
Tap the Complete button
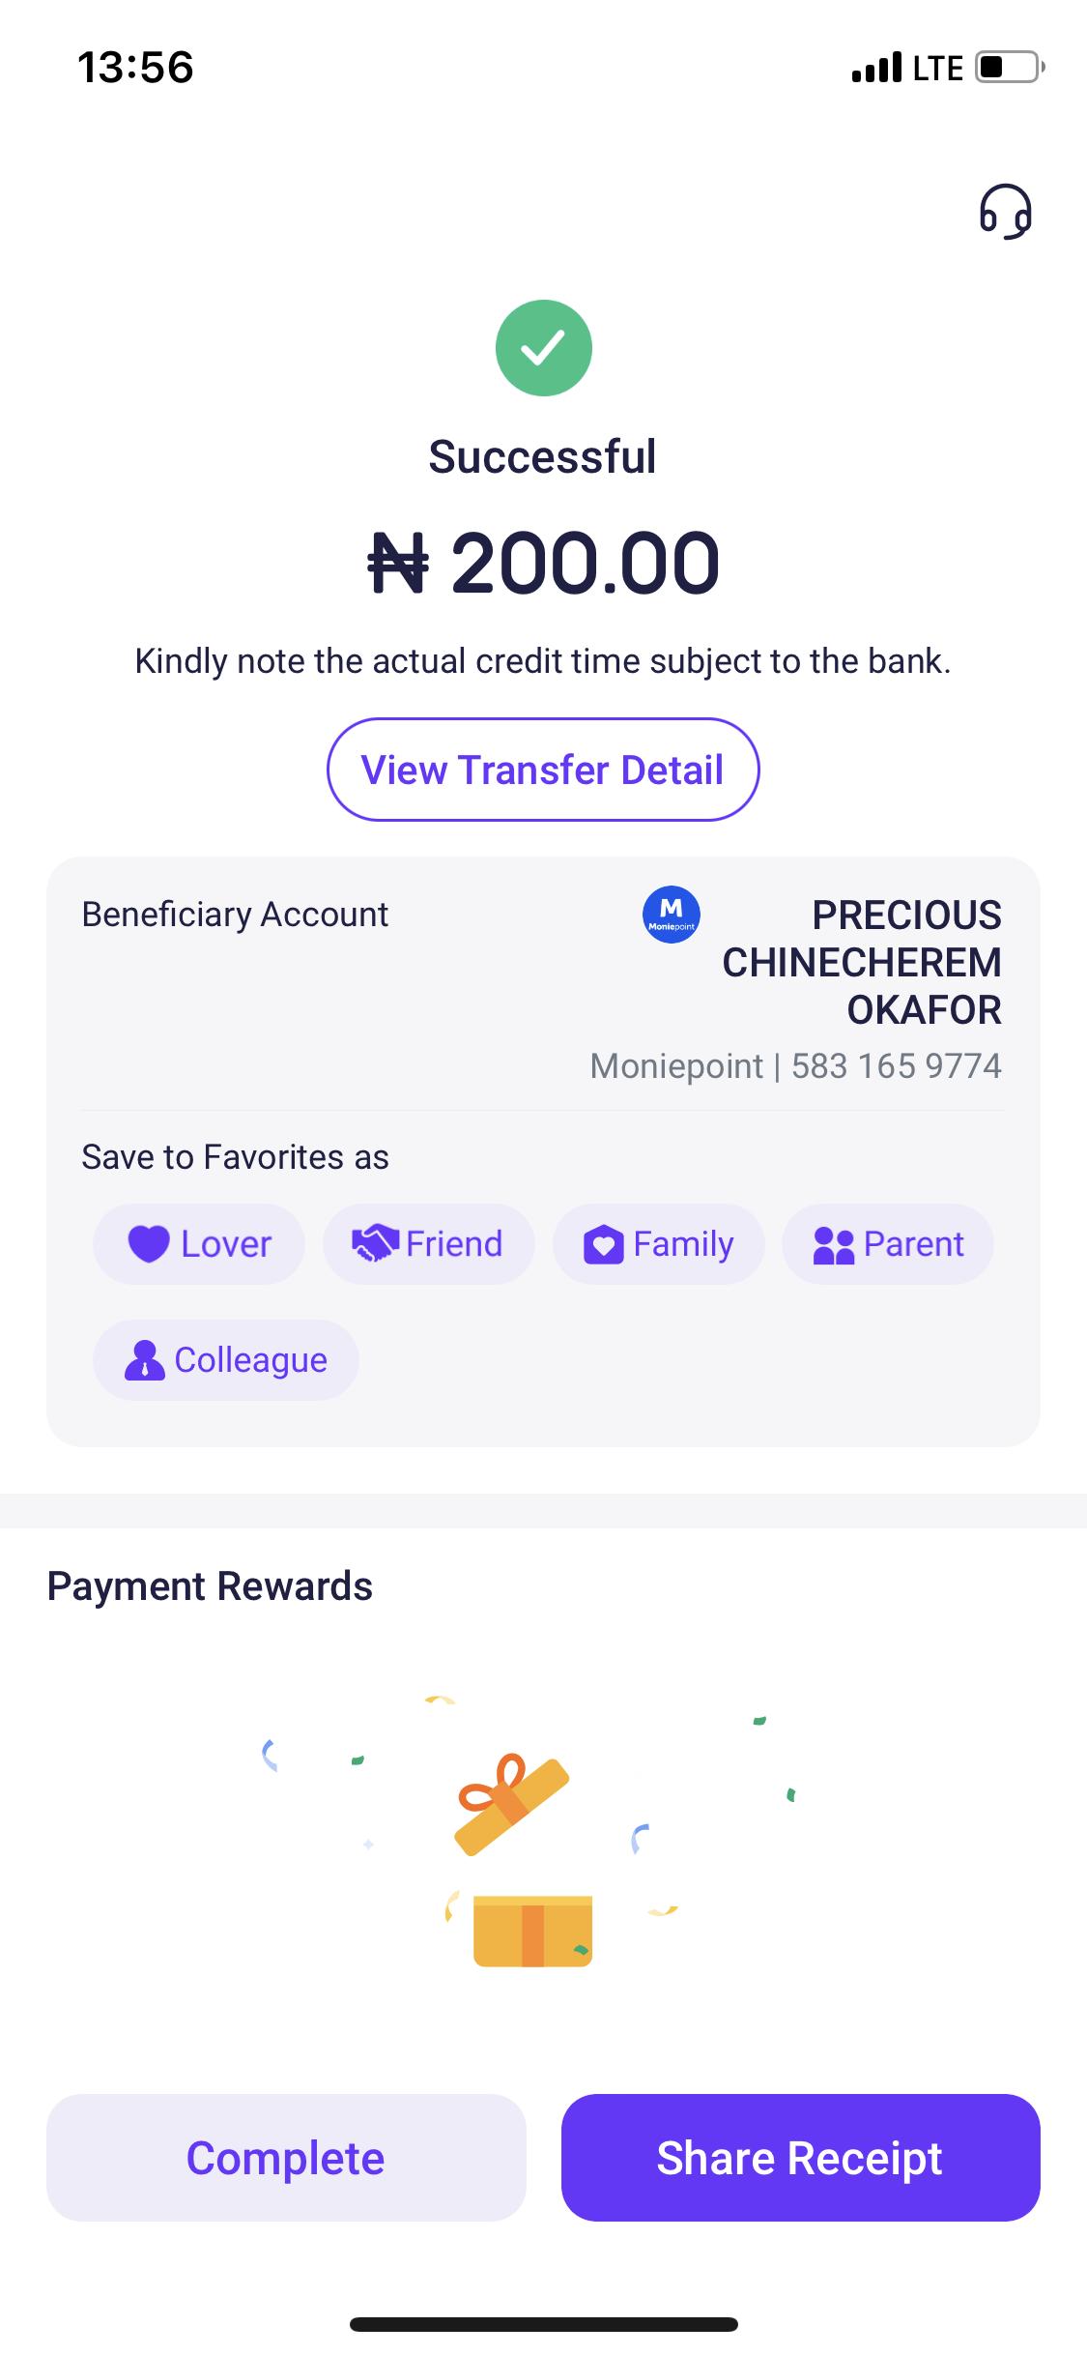(286, 2158)
